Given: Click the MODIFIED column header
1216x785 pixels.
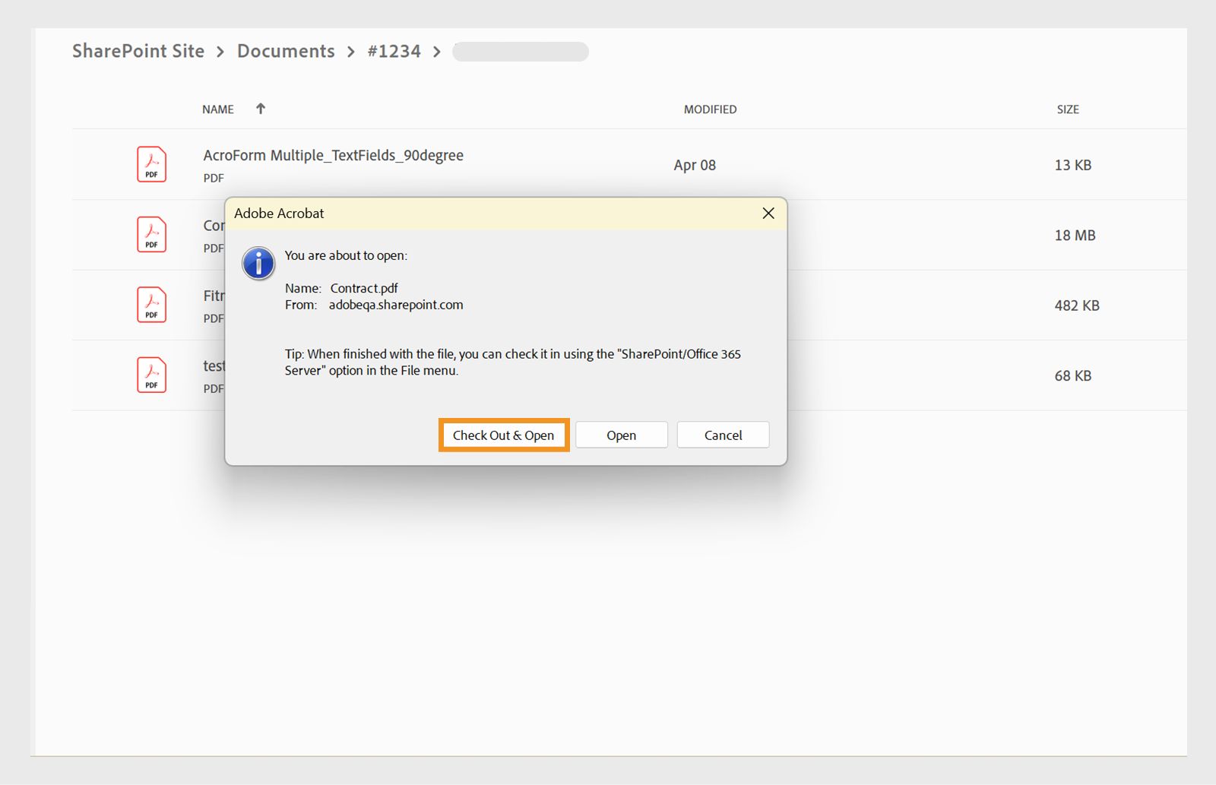Looking at the screenshot, I should point(709,109).
